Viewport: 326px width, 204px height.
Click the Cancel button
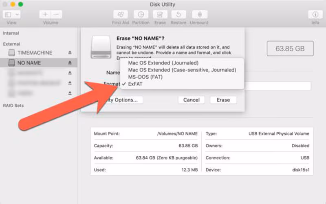(x=191, y=100)
